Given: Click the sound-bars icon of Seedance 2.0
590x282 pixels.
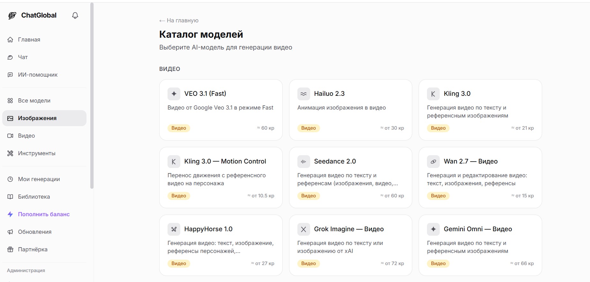Looking at the screenshot, I should pos(304,162).
